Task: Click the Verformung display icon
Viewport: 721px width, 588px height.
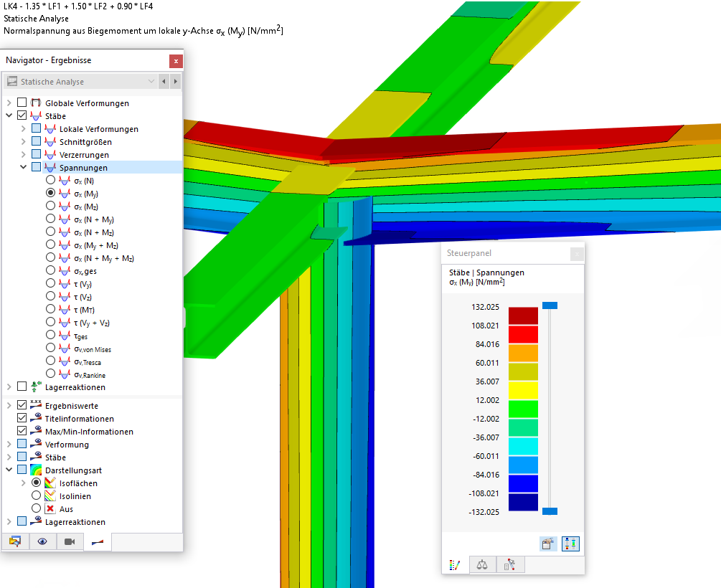Action: pos(36,443)
